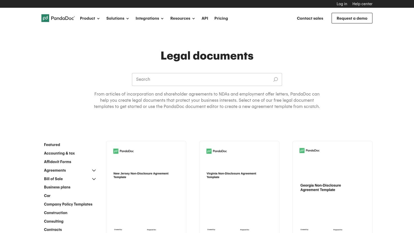Go to the API page
The width and height of the screenshot is (414, 233).
tap(205, 18)
